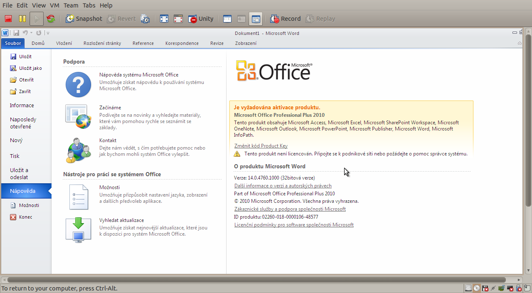The height and width of the screenshot is (293, 532).
Task: Open the VMware View menu
Action: point(39,5)
